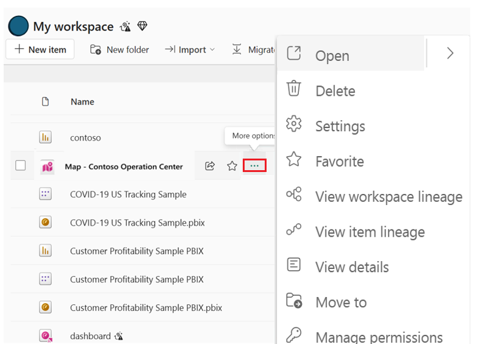Sort by the Name column header
Viewport: 477px width, 344px height.
click(x=82, y=102)
